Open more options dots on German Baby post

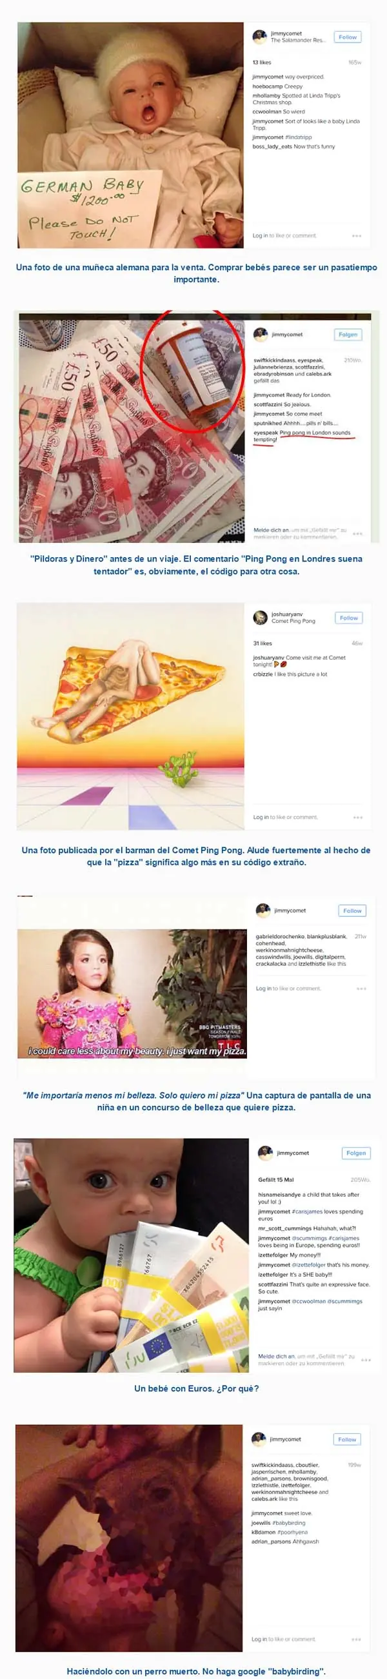point(357,235)
